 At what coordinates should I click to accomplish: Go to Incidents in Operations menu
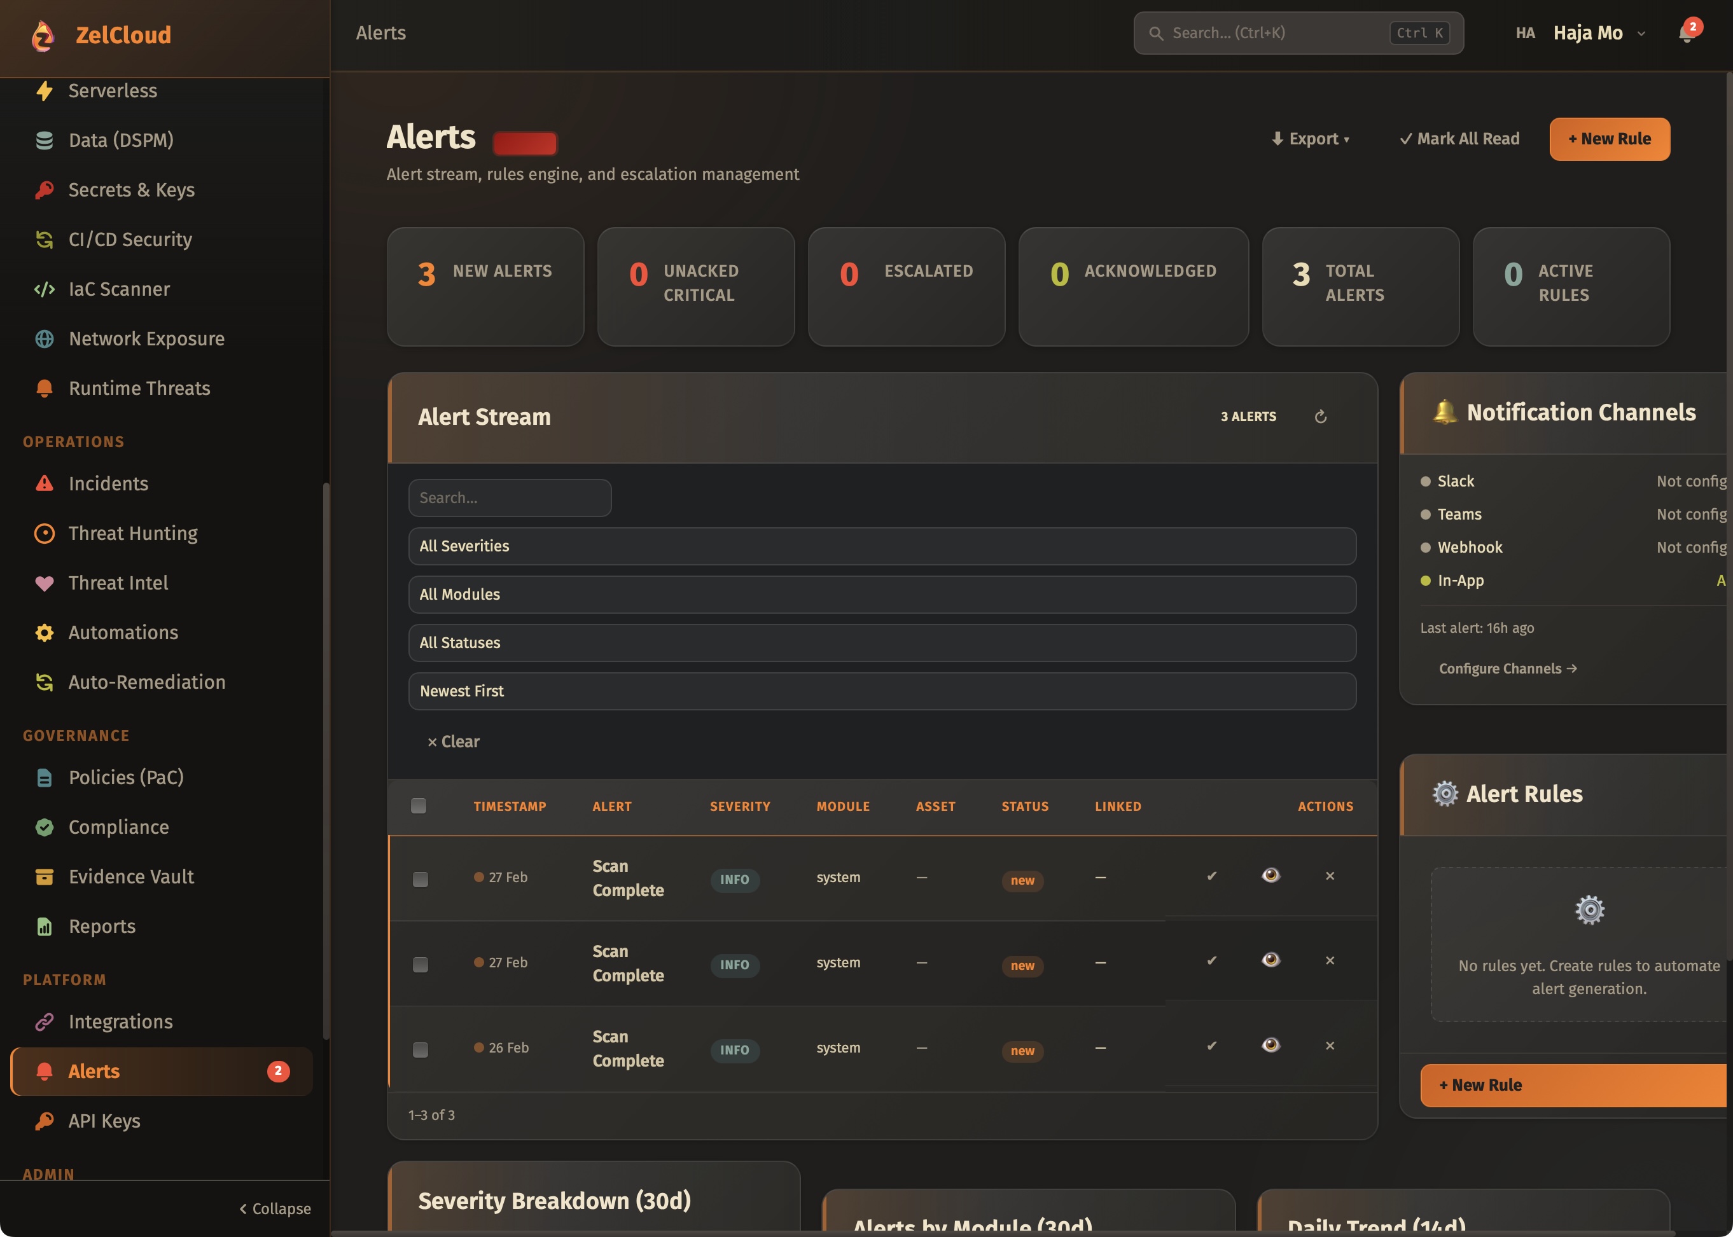[108, 484]
